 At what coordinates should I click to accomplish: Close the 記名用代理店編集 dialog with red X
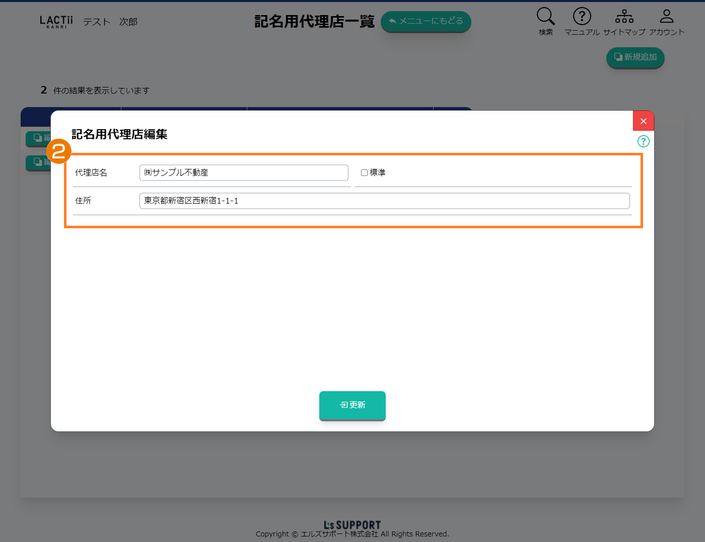click(x=643, y=121)
